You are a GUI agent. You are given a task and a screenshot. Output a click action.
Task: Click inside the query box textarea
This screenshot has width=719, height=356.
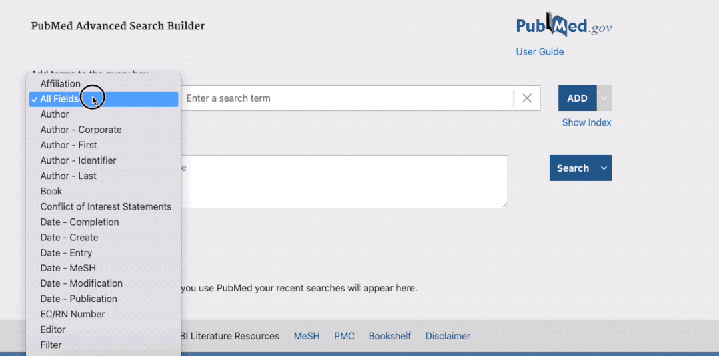(344, 182)
